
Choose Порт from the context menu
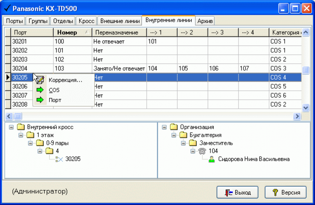[x=64, y=100]
